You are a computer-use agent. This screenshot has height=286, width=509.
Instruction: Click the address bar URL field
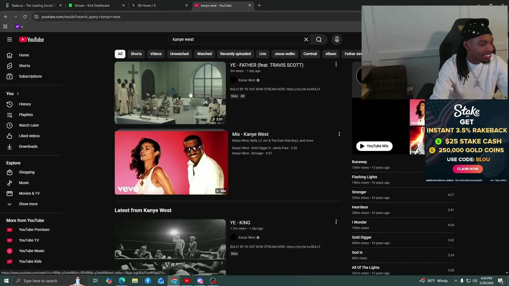pyautogui.click(x=195, y=17)
